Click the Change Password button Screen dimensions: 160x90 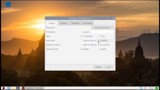click(102, 28)
